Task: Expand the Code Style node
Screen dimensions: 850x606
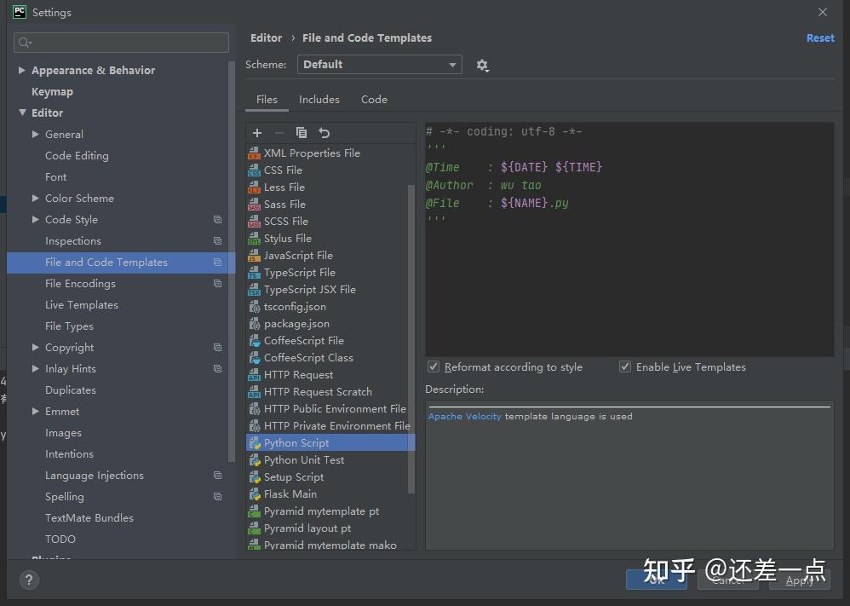Action: click(x=35, y=219)
